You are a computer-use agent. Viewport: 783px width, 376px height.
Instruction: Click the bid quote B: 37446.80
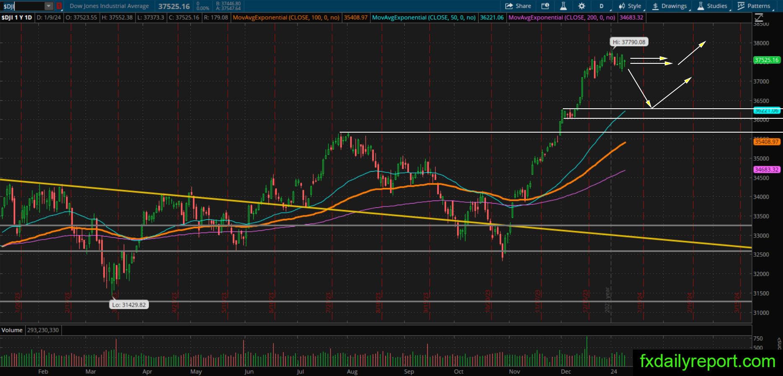[229, 4]
